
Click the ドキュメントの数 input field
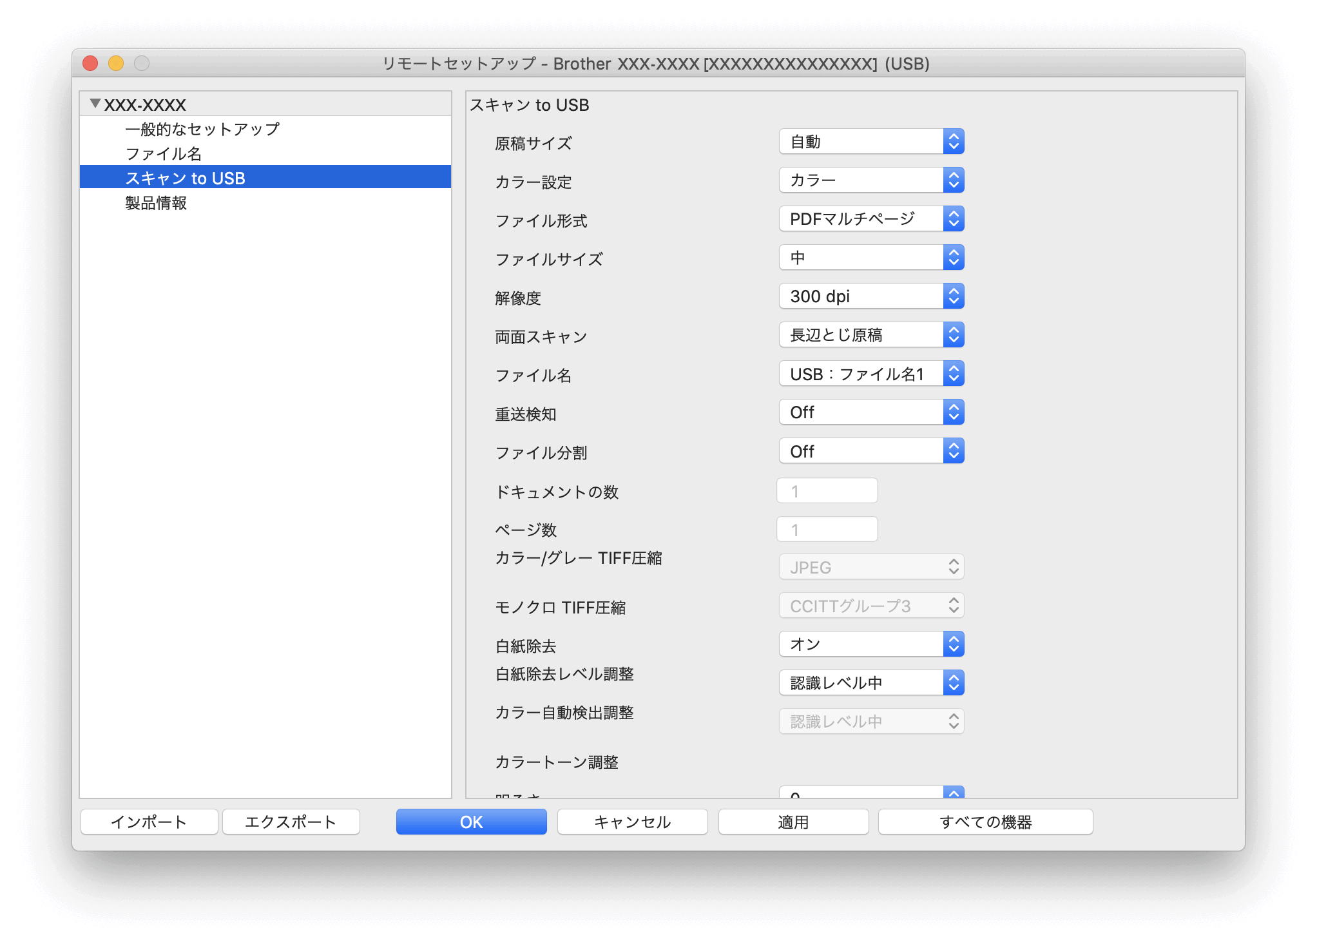827,490
